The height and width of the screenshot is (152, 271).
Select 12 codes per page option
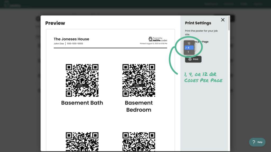pyautogui.click(x=189, y=43)
